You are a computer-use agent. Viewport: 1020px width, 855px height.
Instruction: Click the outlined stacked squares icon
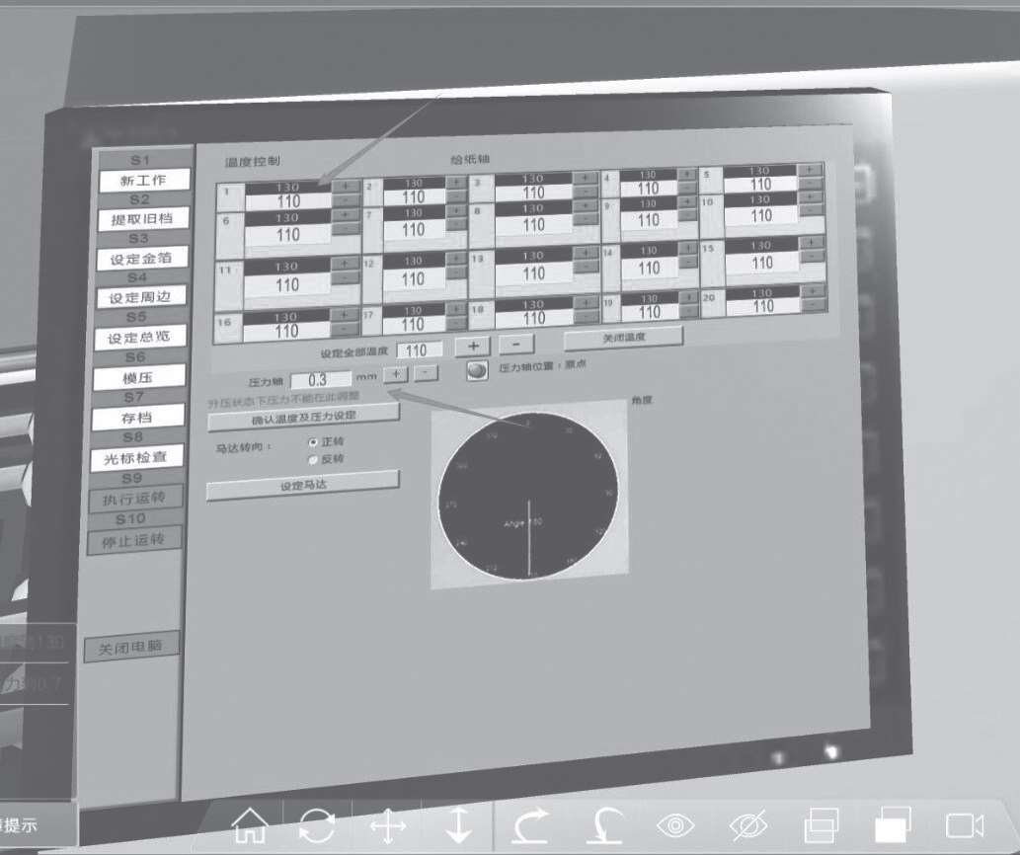click(822, 825)
